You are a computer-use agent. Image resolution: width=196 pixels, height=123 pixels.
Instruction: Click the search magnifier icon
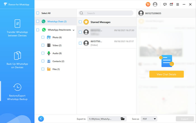coord(81,13)
